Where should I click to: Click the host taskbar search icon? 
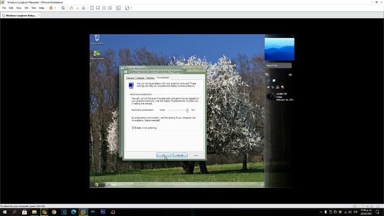tap(14, 212)
